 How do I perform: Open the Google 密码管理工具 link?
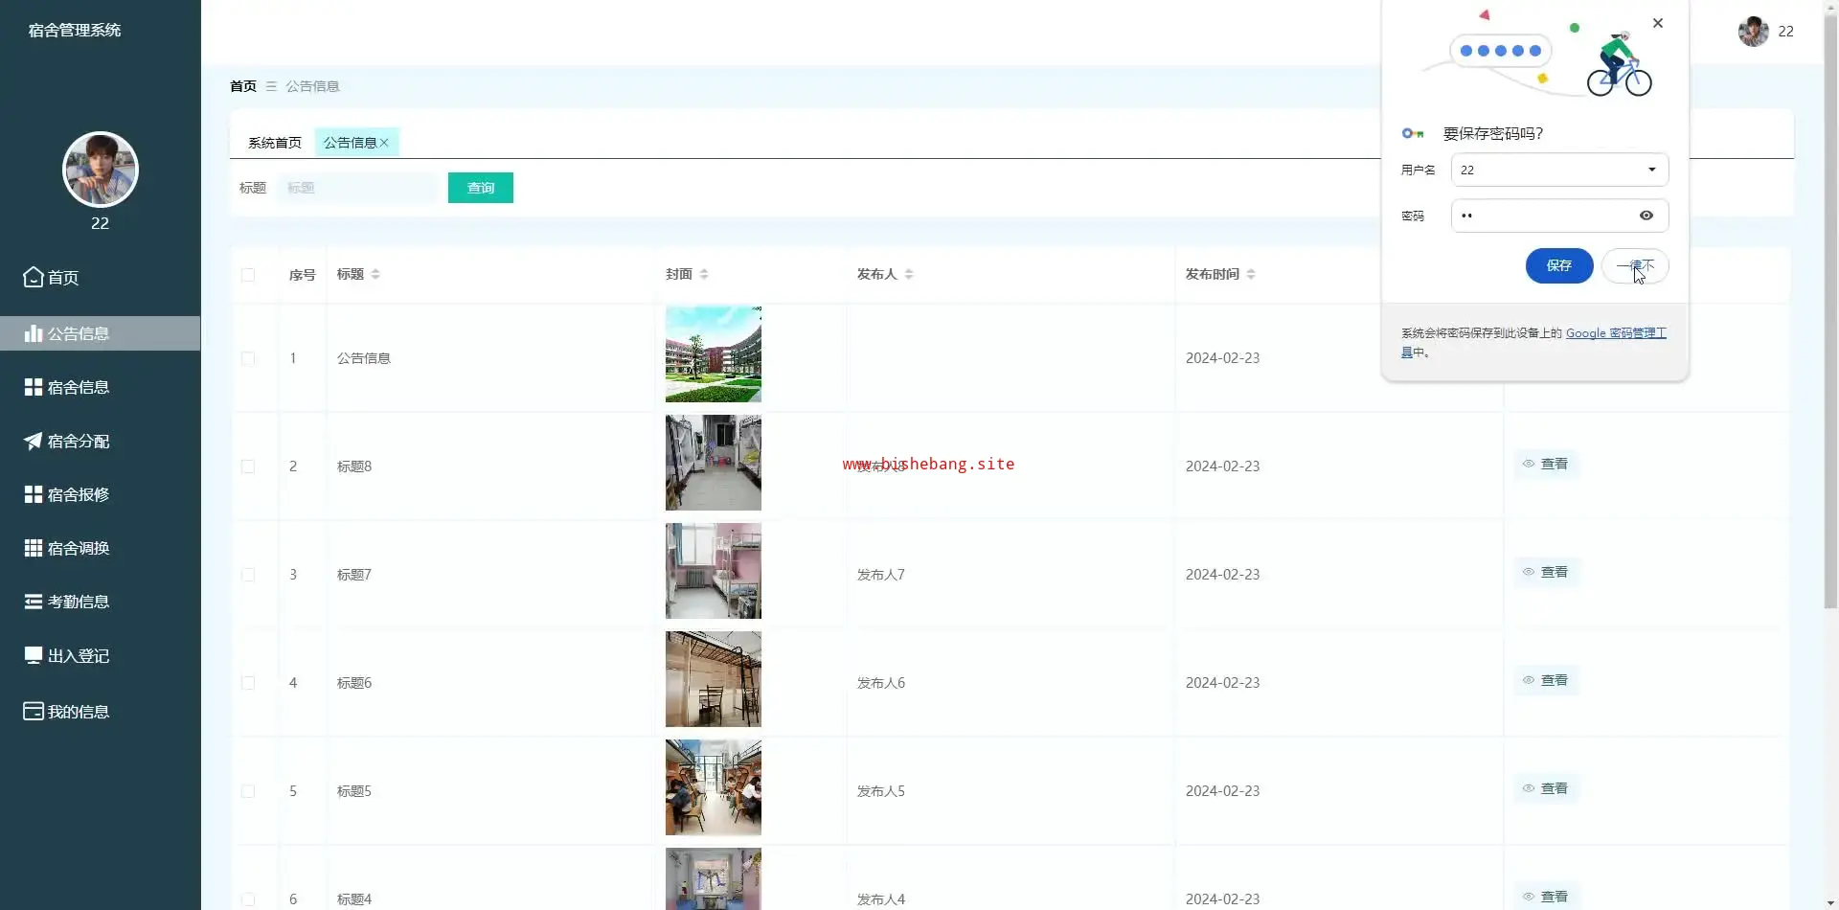[1615, 333]
